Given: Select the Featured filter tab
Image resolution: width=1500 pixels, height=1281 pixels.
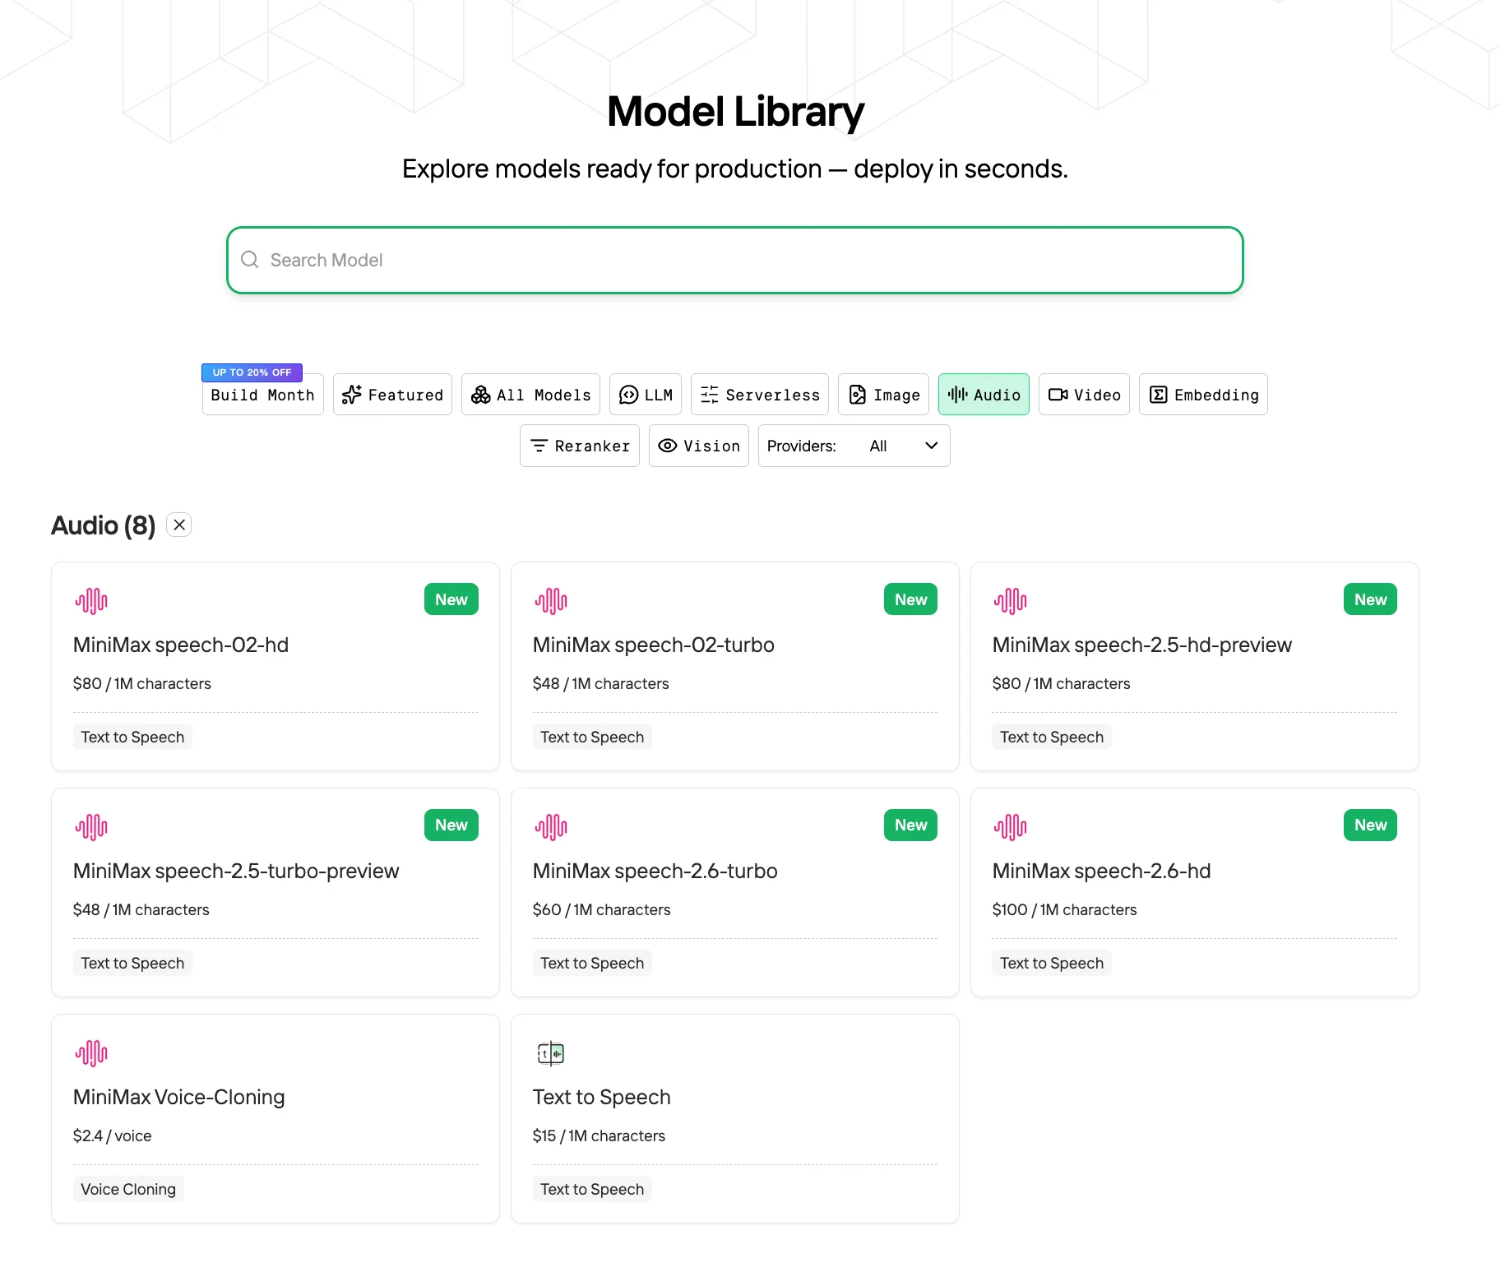Looking at the screenshot, I should pos(392,395).
